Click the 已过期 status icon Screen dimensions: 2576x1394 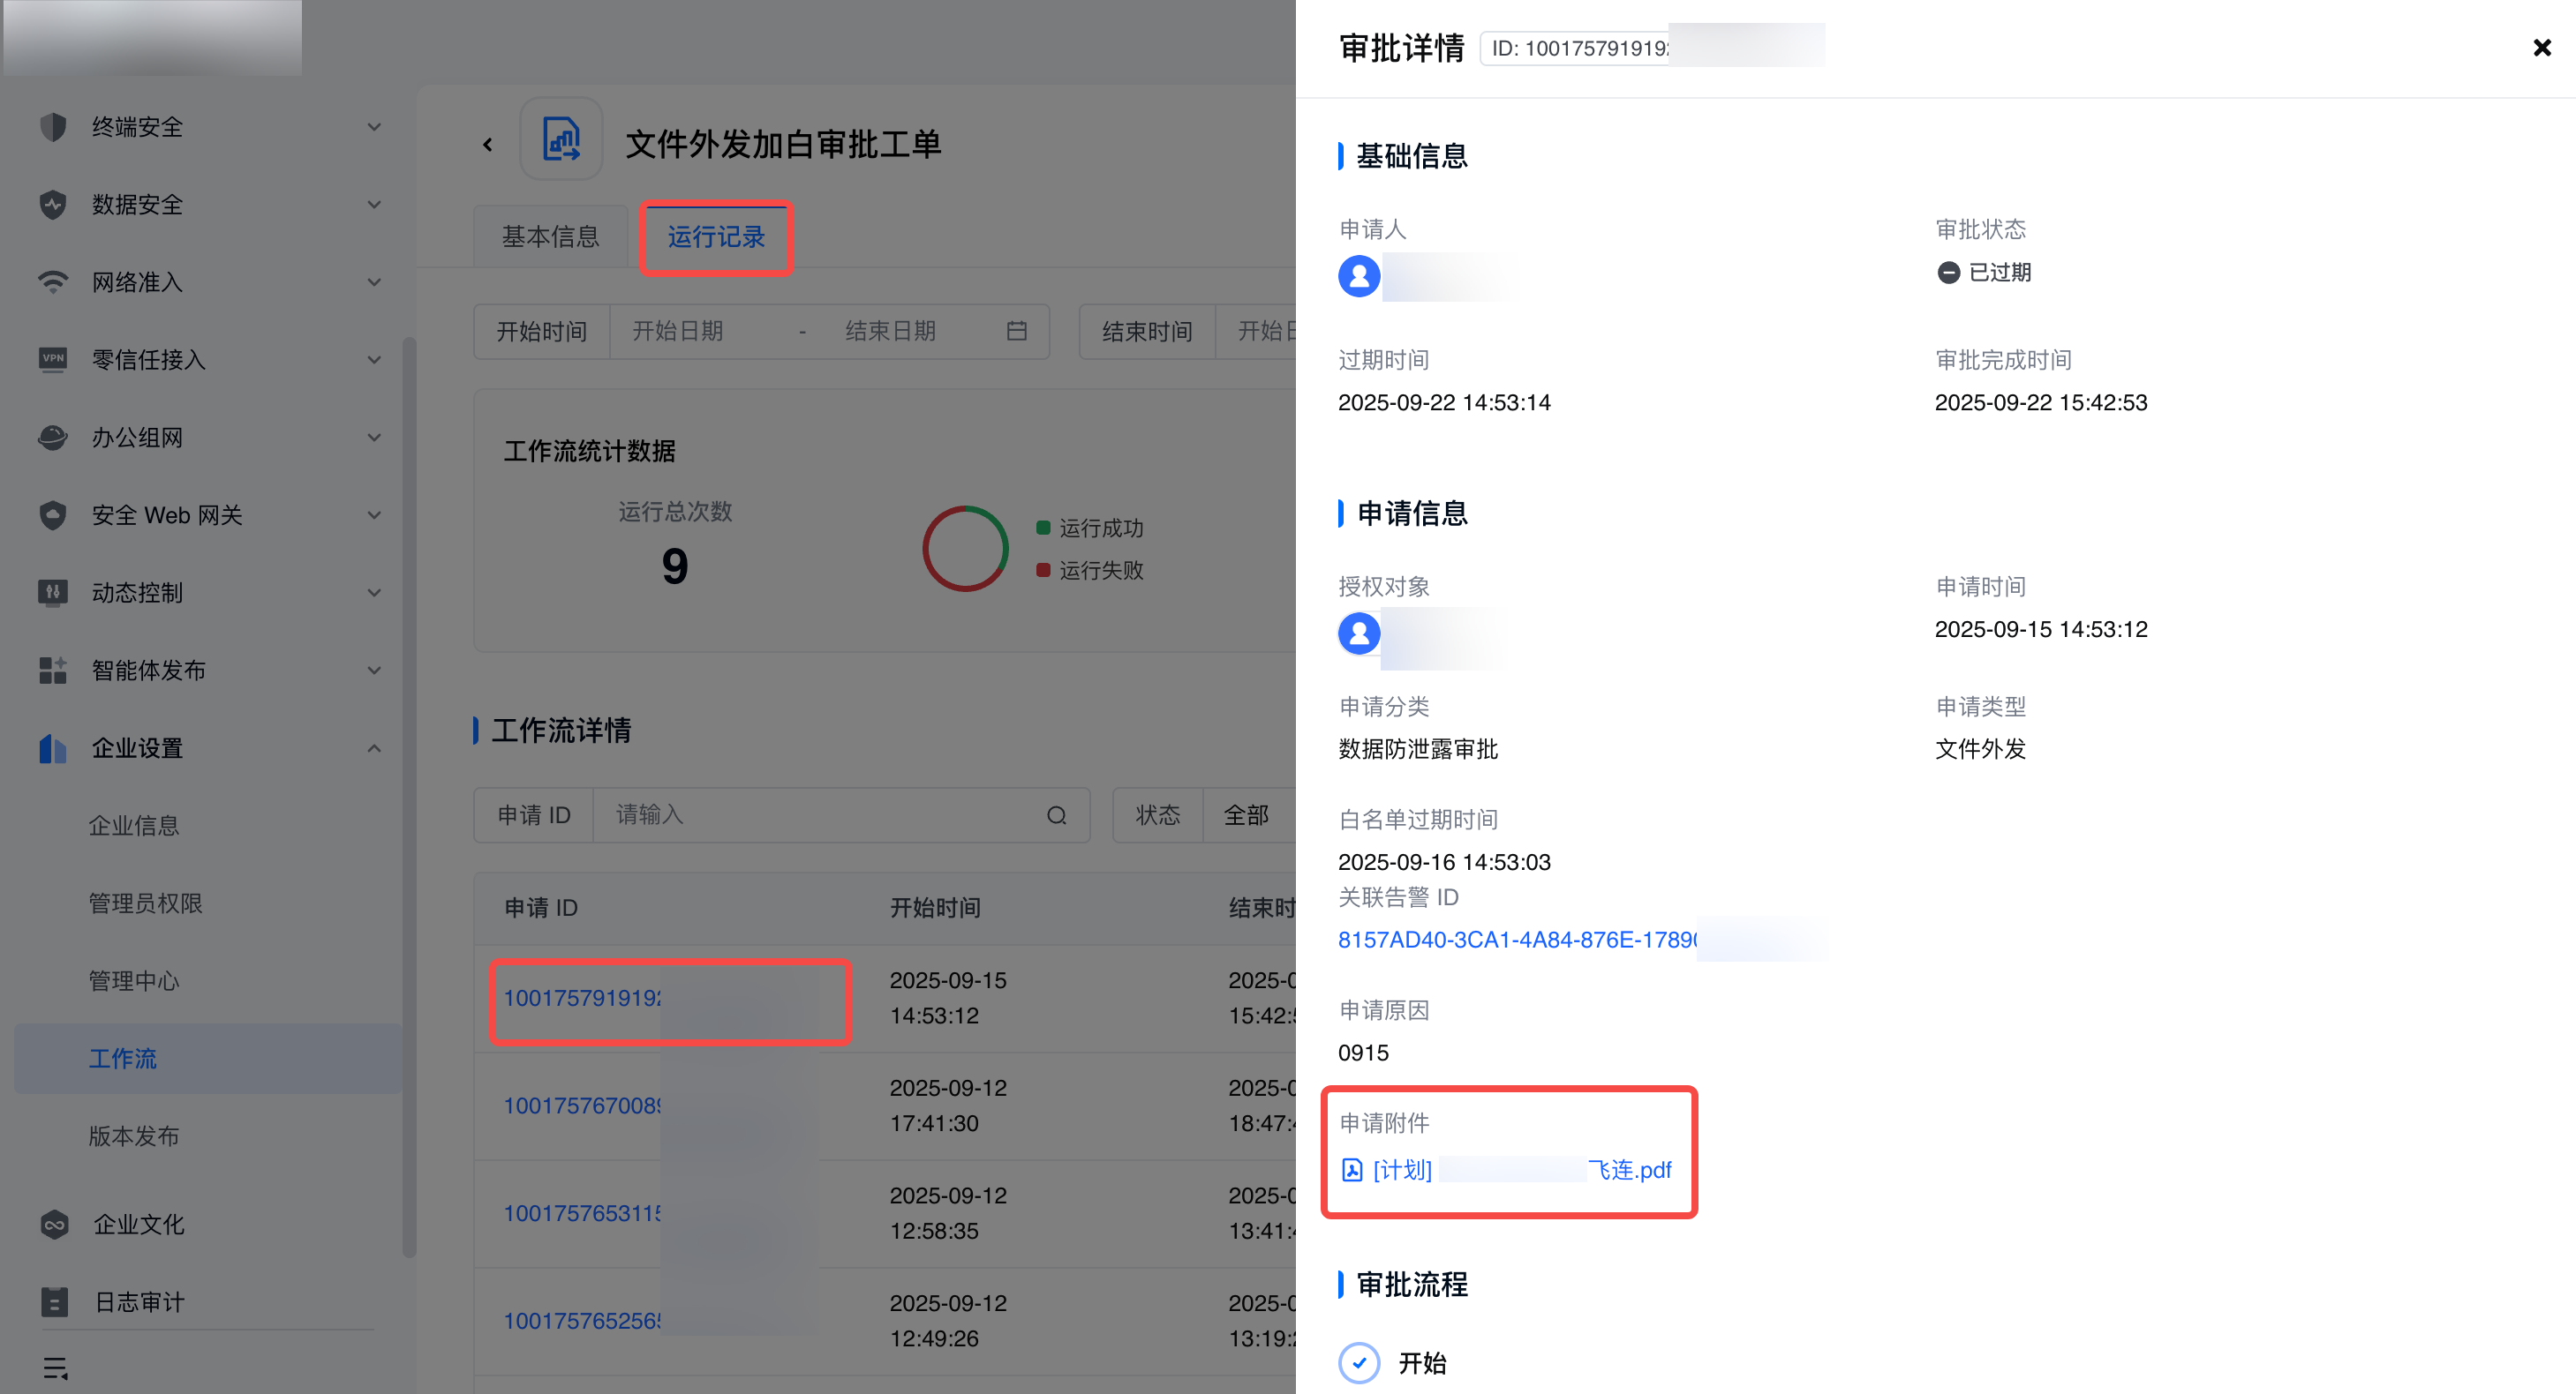1948,273
